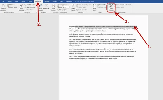Switch to the Insert tab

[x=16, y=2]
